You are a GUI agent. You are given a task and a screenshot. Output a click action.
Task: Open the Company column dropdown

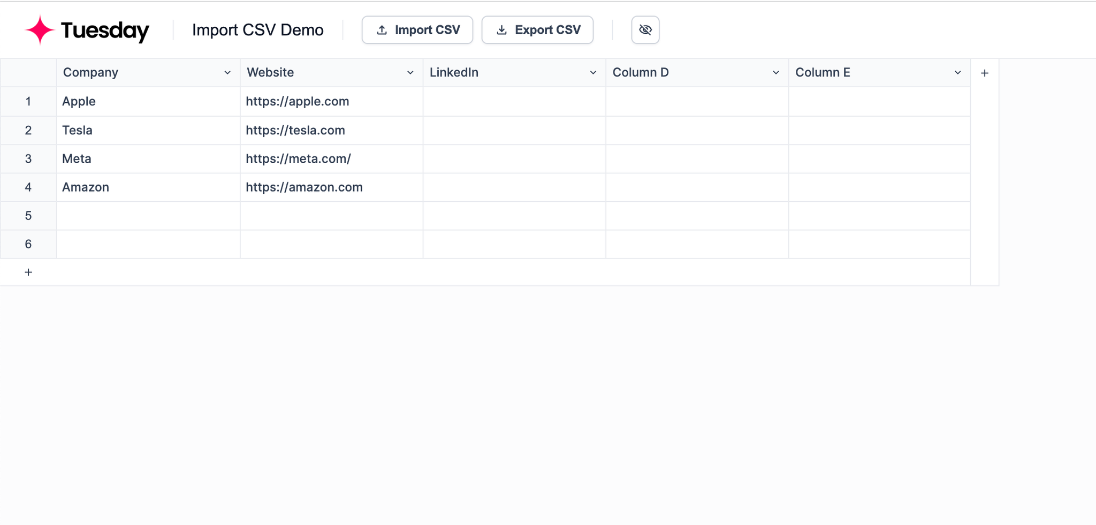227,73
